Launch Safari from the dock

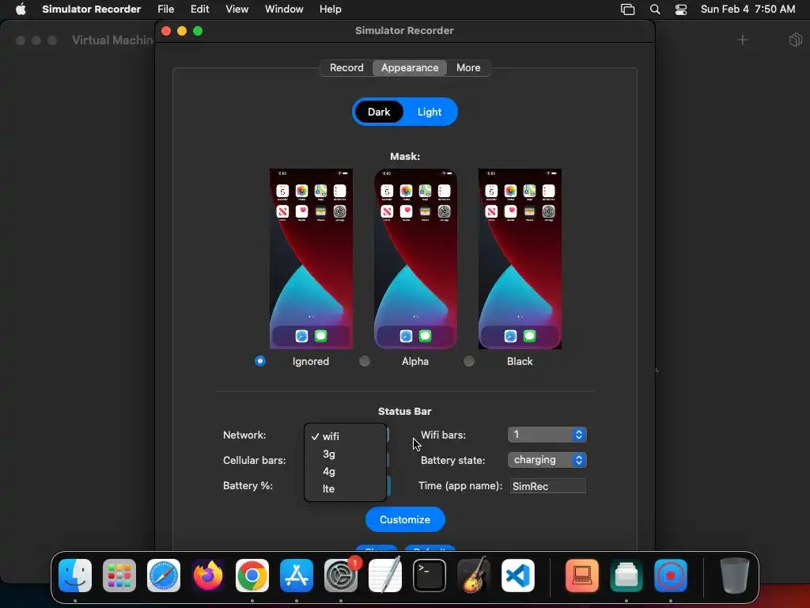[164, 576]
